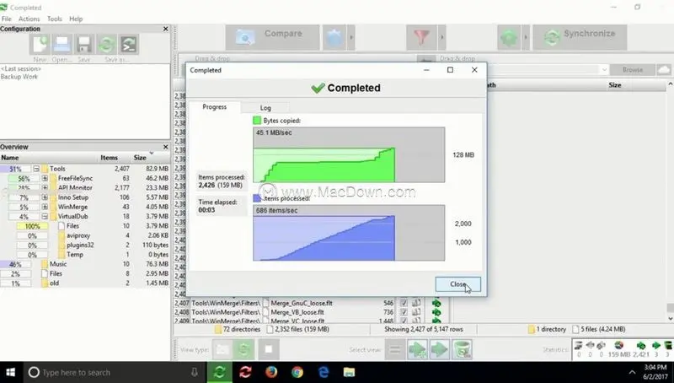
Task: Open the Tools menu
Action: click(x=55, y=19)
